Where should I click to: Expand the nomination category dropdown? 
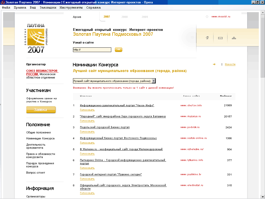click(x=154, y=81)
